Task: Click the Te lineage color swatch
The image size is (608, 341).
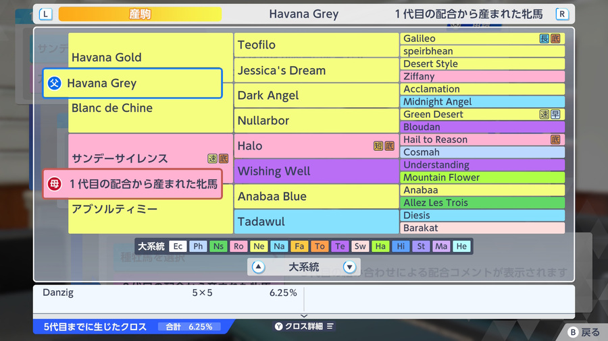Action: [340, 246]
